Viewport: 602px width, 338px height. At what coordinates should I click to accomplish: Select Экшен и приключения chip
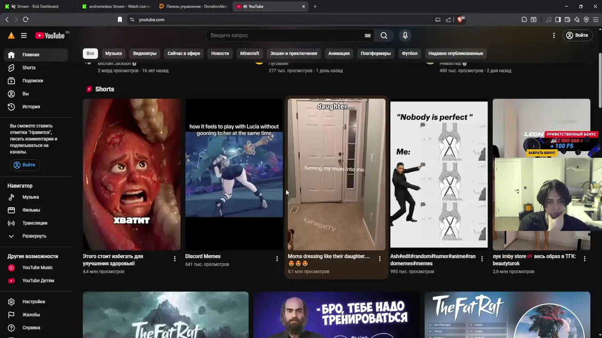pos(293,53)
